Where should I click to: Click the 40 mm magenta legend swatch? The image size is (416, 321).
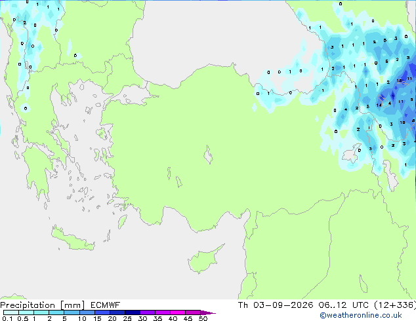click(178, 312)
